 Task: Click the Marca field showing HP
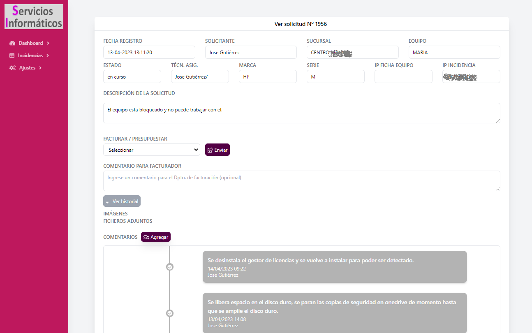[268, 76]
